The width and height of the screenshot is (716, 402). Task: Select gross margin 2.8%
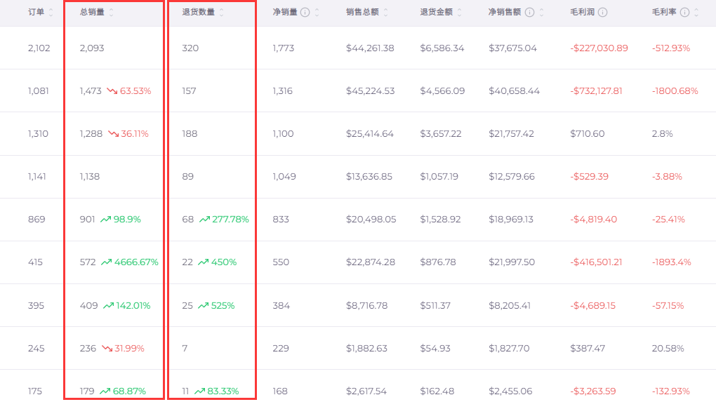pos(662,134)
